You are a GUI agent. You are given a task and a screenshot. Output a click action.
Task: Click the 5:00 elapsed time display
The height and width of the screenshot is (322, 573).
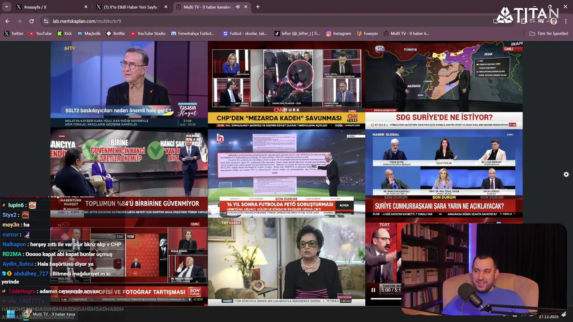(x=386, y=290)
